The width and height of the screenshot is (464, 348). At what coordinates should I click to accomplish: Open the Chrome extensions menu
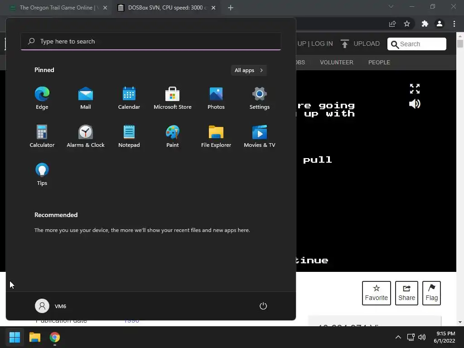(x=425, y=24)
